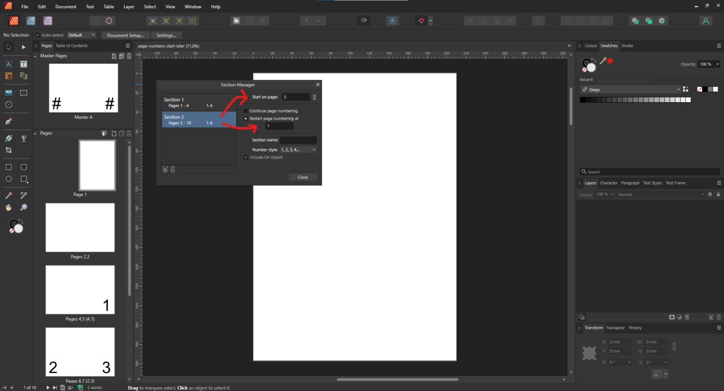
Task: Select the Frame Text tool
Action: point(24,64)
